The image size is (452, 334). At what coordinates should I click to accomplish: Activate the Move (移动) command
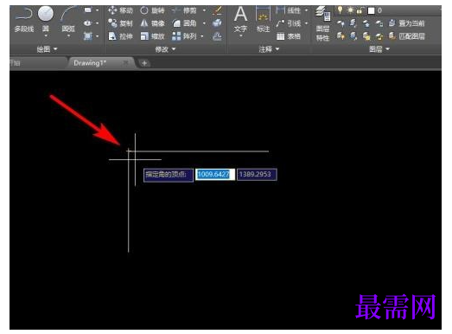coord(120,10)
